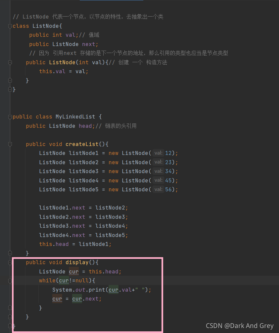Click 'new' keyword on the listNode1 line

pyautogui.click(x=114, y=153)
